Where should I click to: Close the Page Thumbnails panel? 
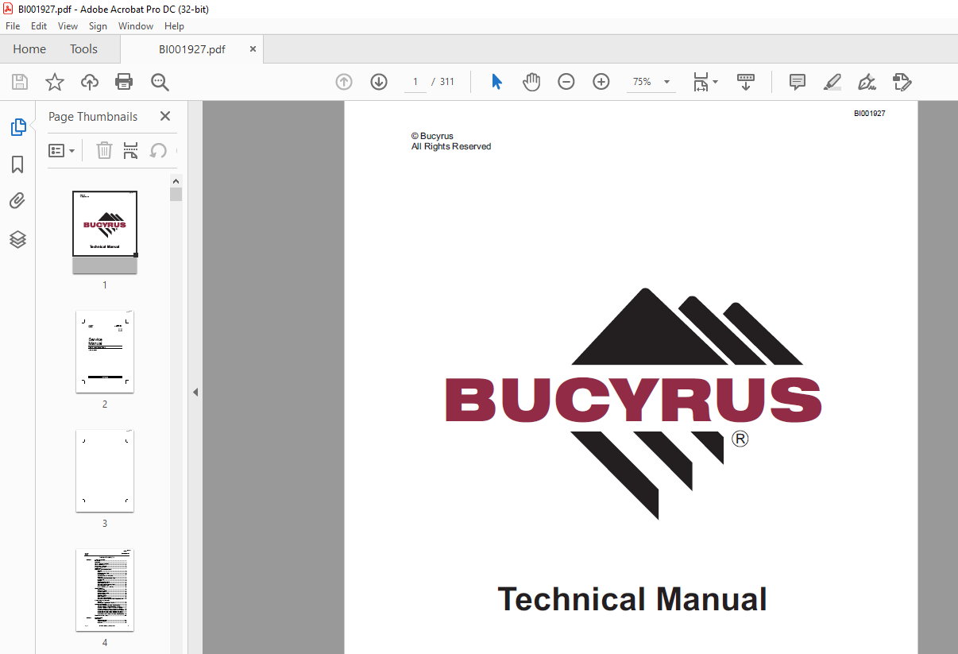[x=165, y=116]
